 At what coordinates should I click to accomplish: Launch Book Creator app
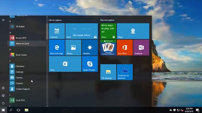[x=27, y=55]
